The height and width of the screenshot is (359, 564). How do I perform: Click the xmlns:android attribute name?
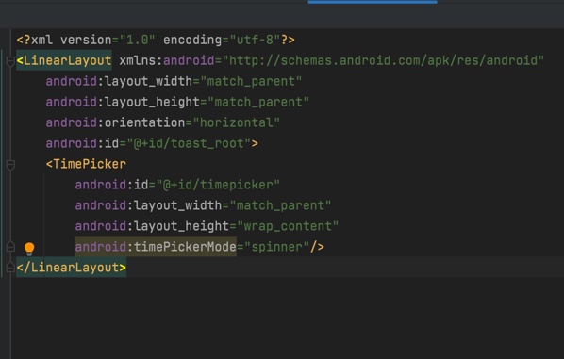(x=167, y=60)
